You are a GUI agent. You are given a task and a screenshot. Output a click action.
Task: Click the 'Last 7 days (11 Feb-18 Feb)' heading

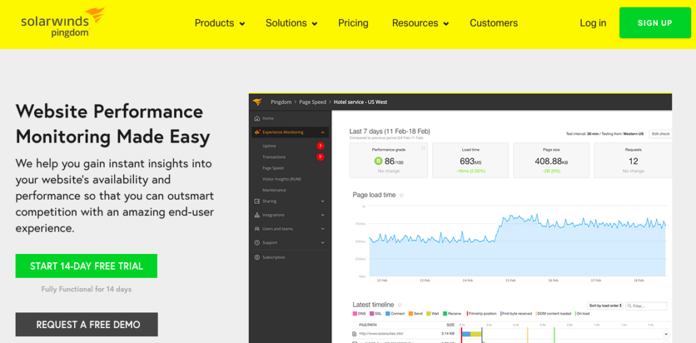(389, 131)
